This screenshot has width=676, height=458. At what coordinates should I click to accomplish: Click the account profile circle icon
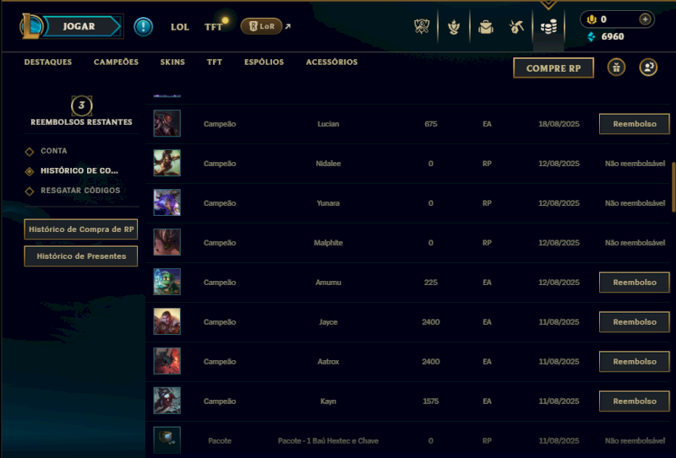(648, 67)
